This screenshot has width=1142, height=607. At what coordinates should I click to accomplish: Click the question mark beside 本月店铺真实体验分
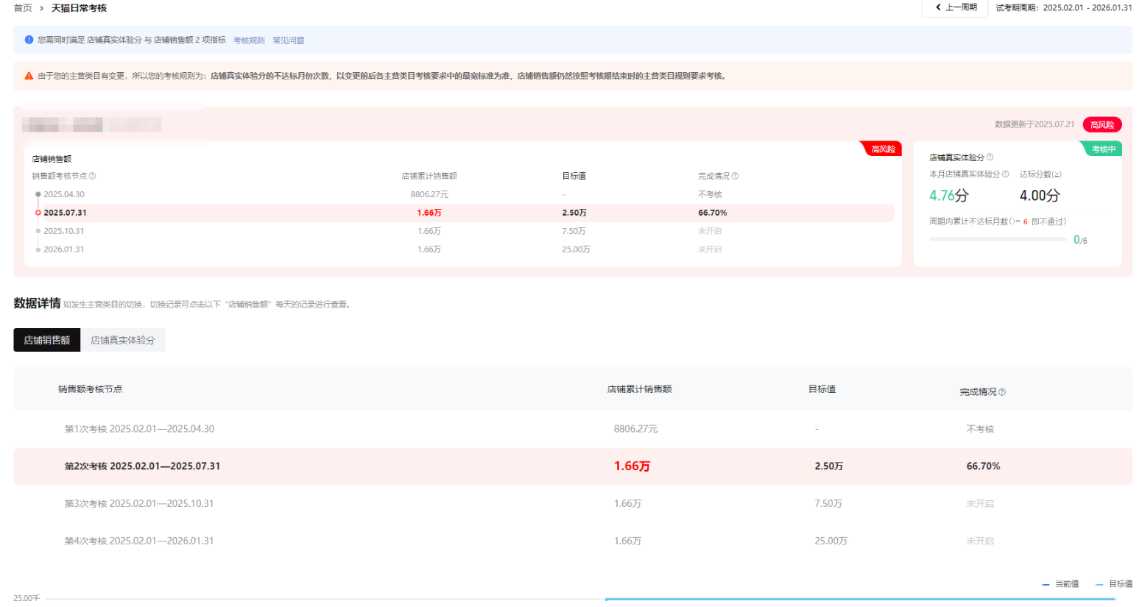(1006, 174)
